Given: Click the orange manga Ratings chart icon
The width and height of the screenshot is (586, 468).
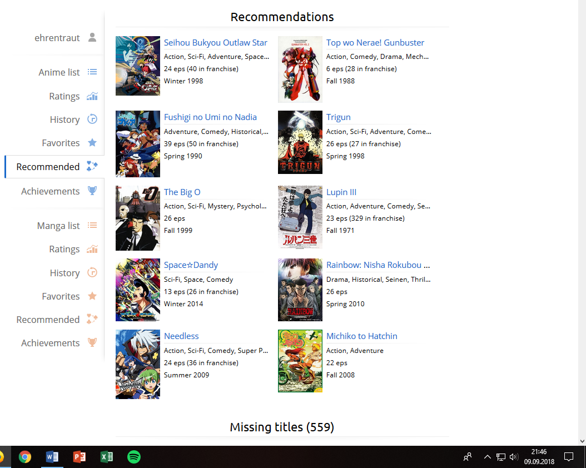Looking at the screenshot, I should pos(92,249).
